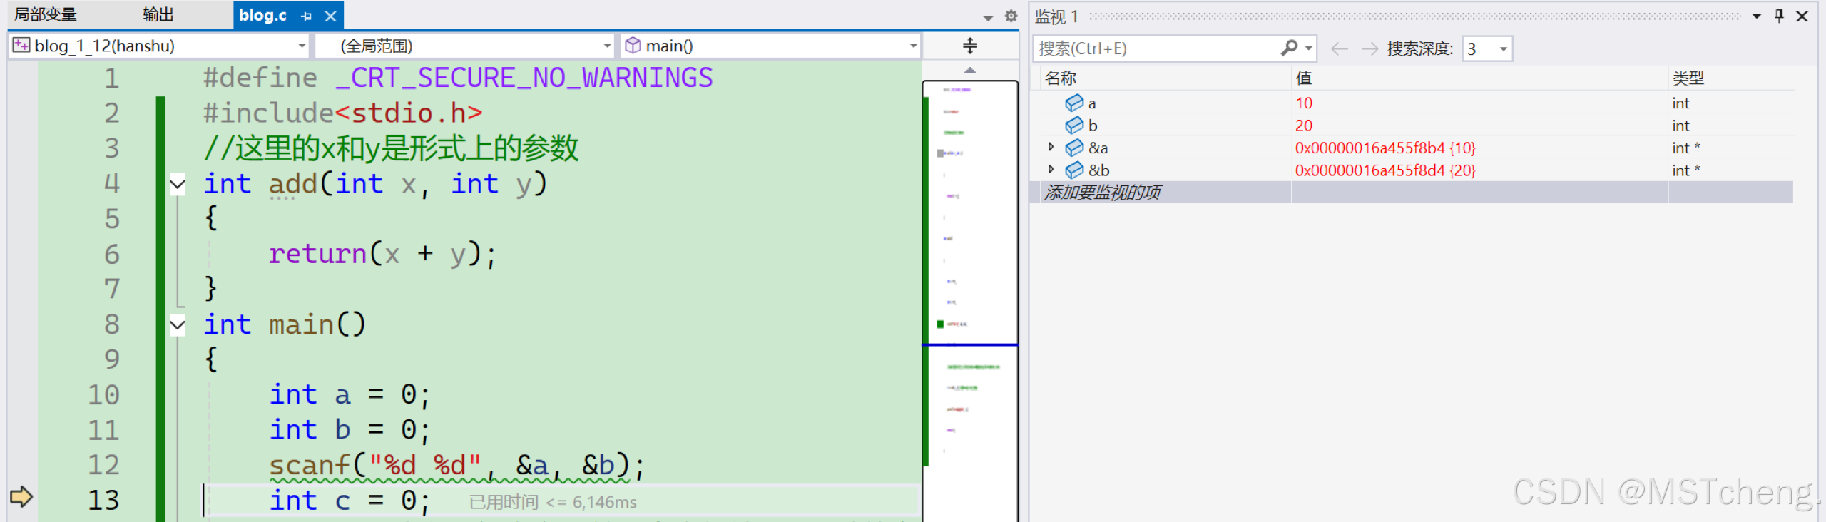Close the blog.c tab
This screenshot has width=1826, height=522.
(x=330, y=16)
